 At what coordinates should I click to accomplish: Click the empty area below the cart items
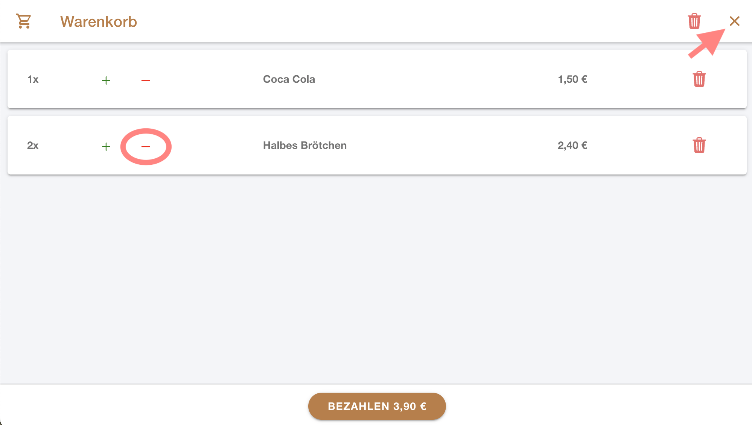pos(376,278)
